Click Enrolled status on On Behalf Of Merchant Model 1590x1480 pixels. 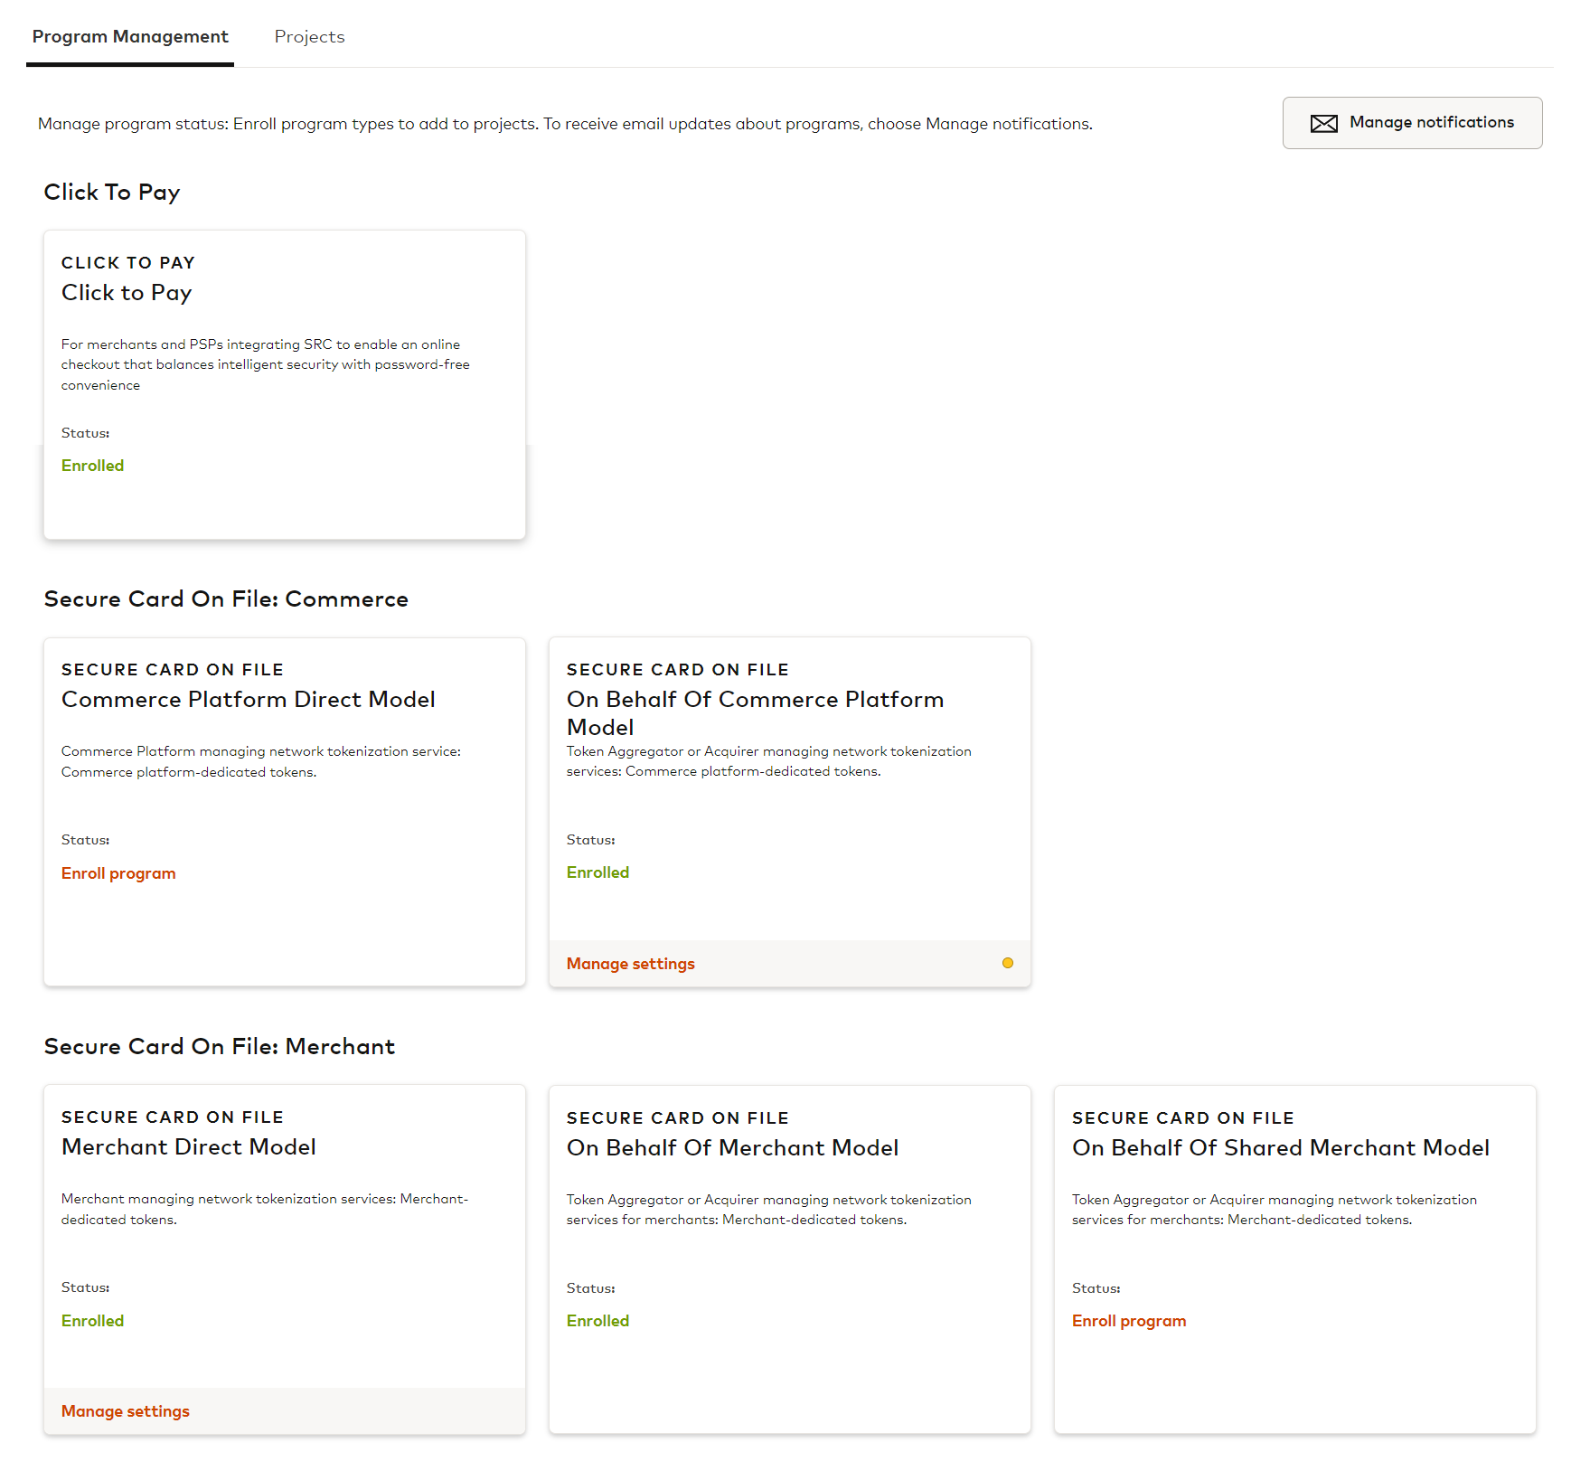coord(597,1321)
